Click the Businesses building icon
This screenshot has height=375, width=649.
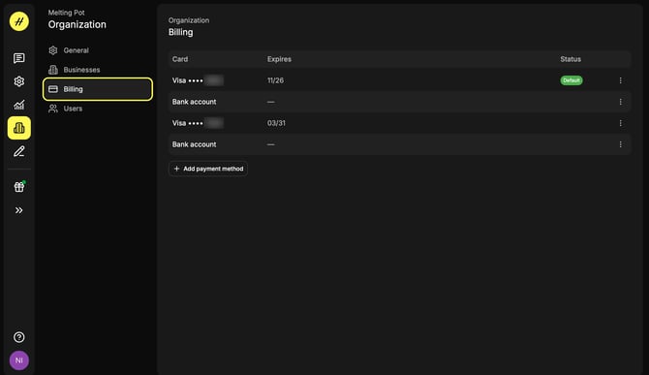[53, 70]
